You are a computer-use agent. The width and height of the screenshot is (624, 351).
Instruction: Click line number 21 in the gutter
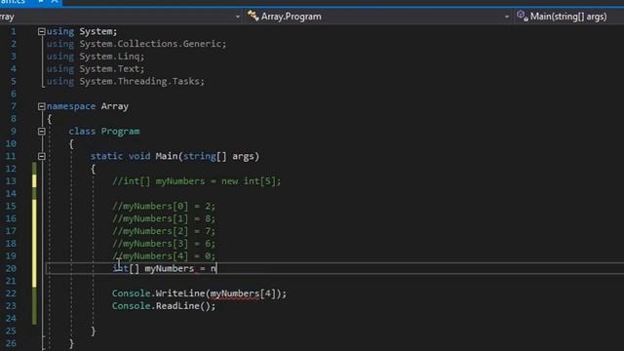[11, 281]
